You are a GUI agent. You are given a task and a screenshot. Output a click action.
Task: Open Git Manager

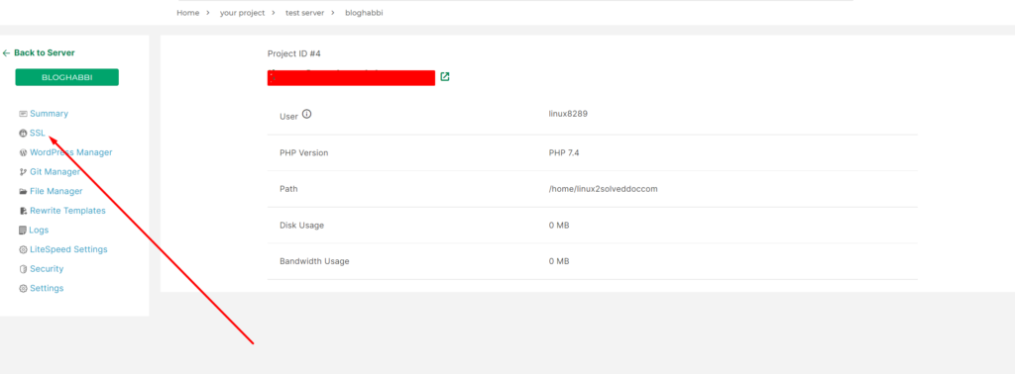click(x=56, y=172)
